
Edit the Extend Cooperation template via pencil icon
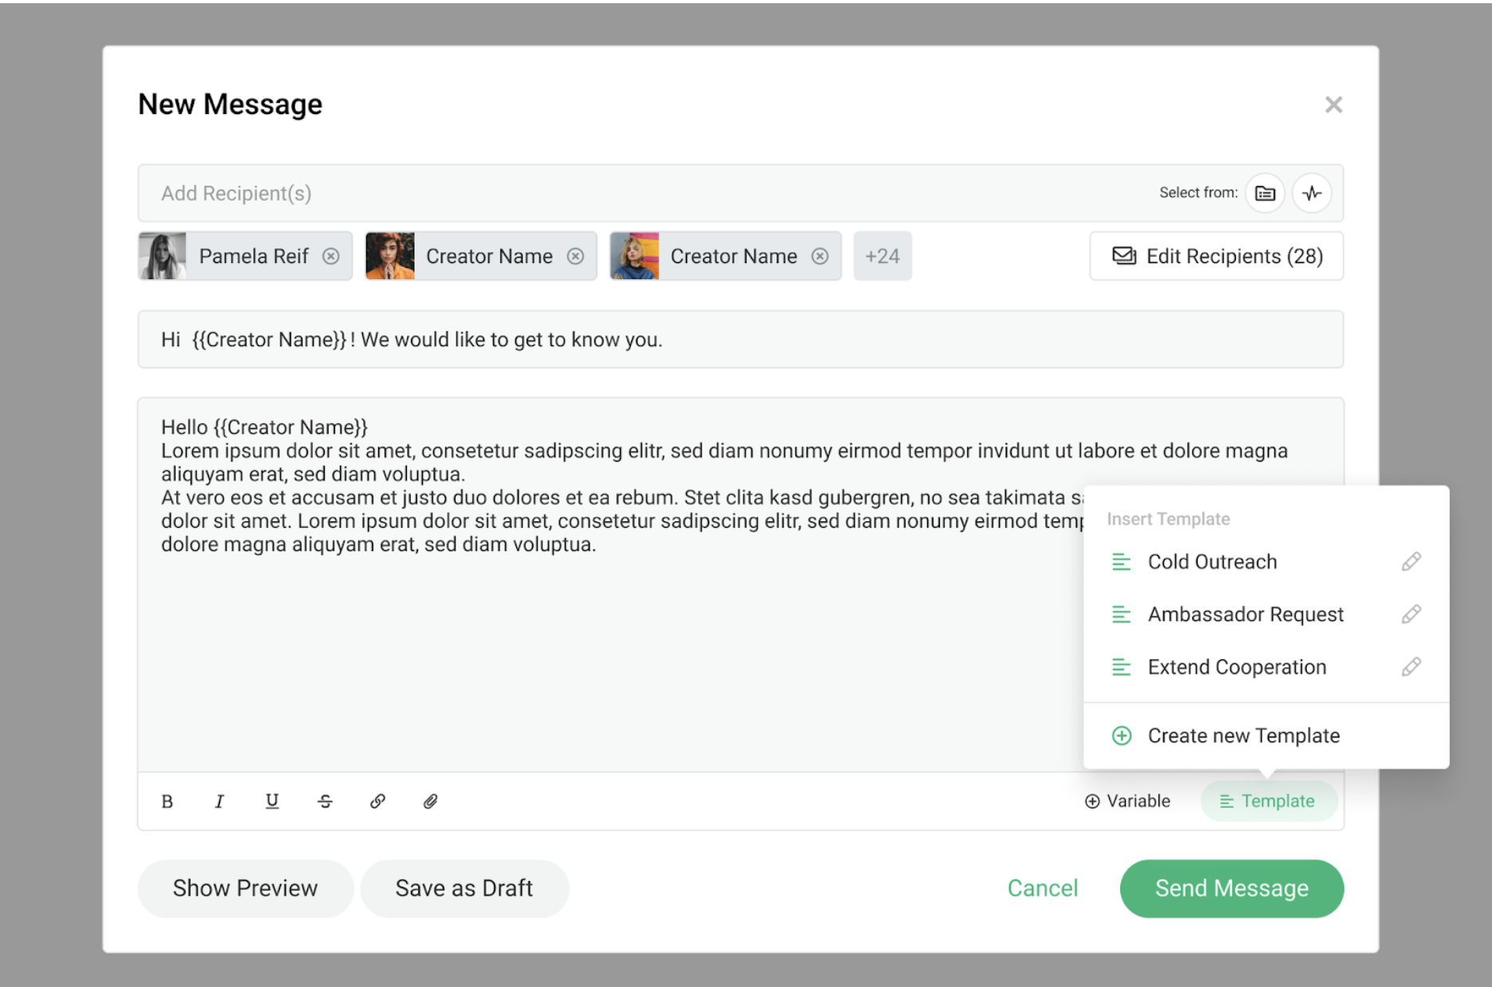(x=1411, y=667)
